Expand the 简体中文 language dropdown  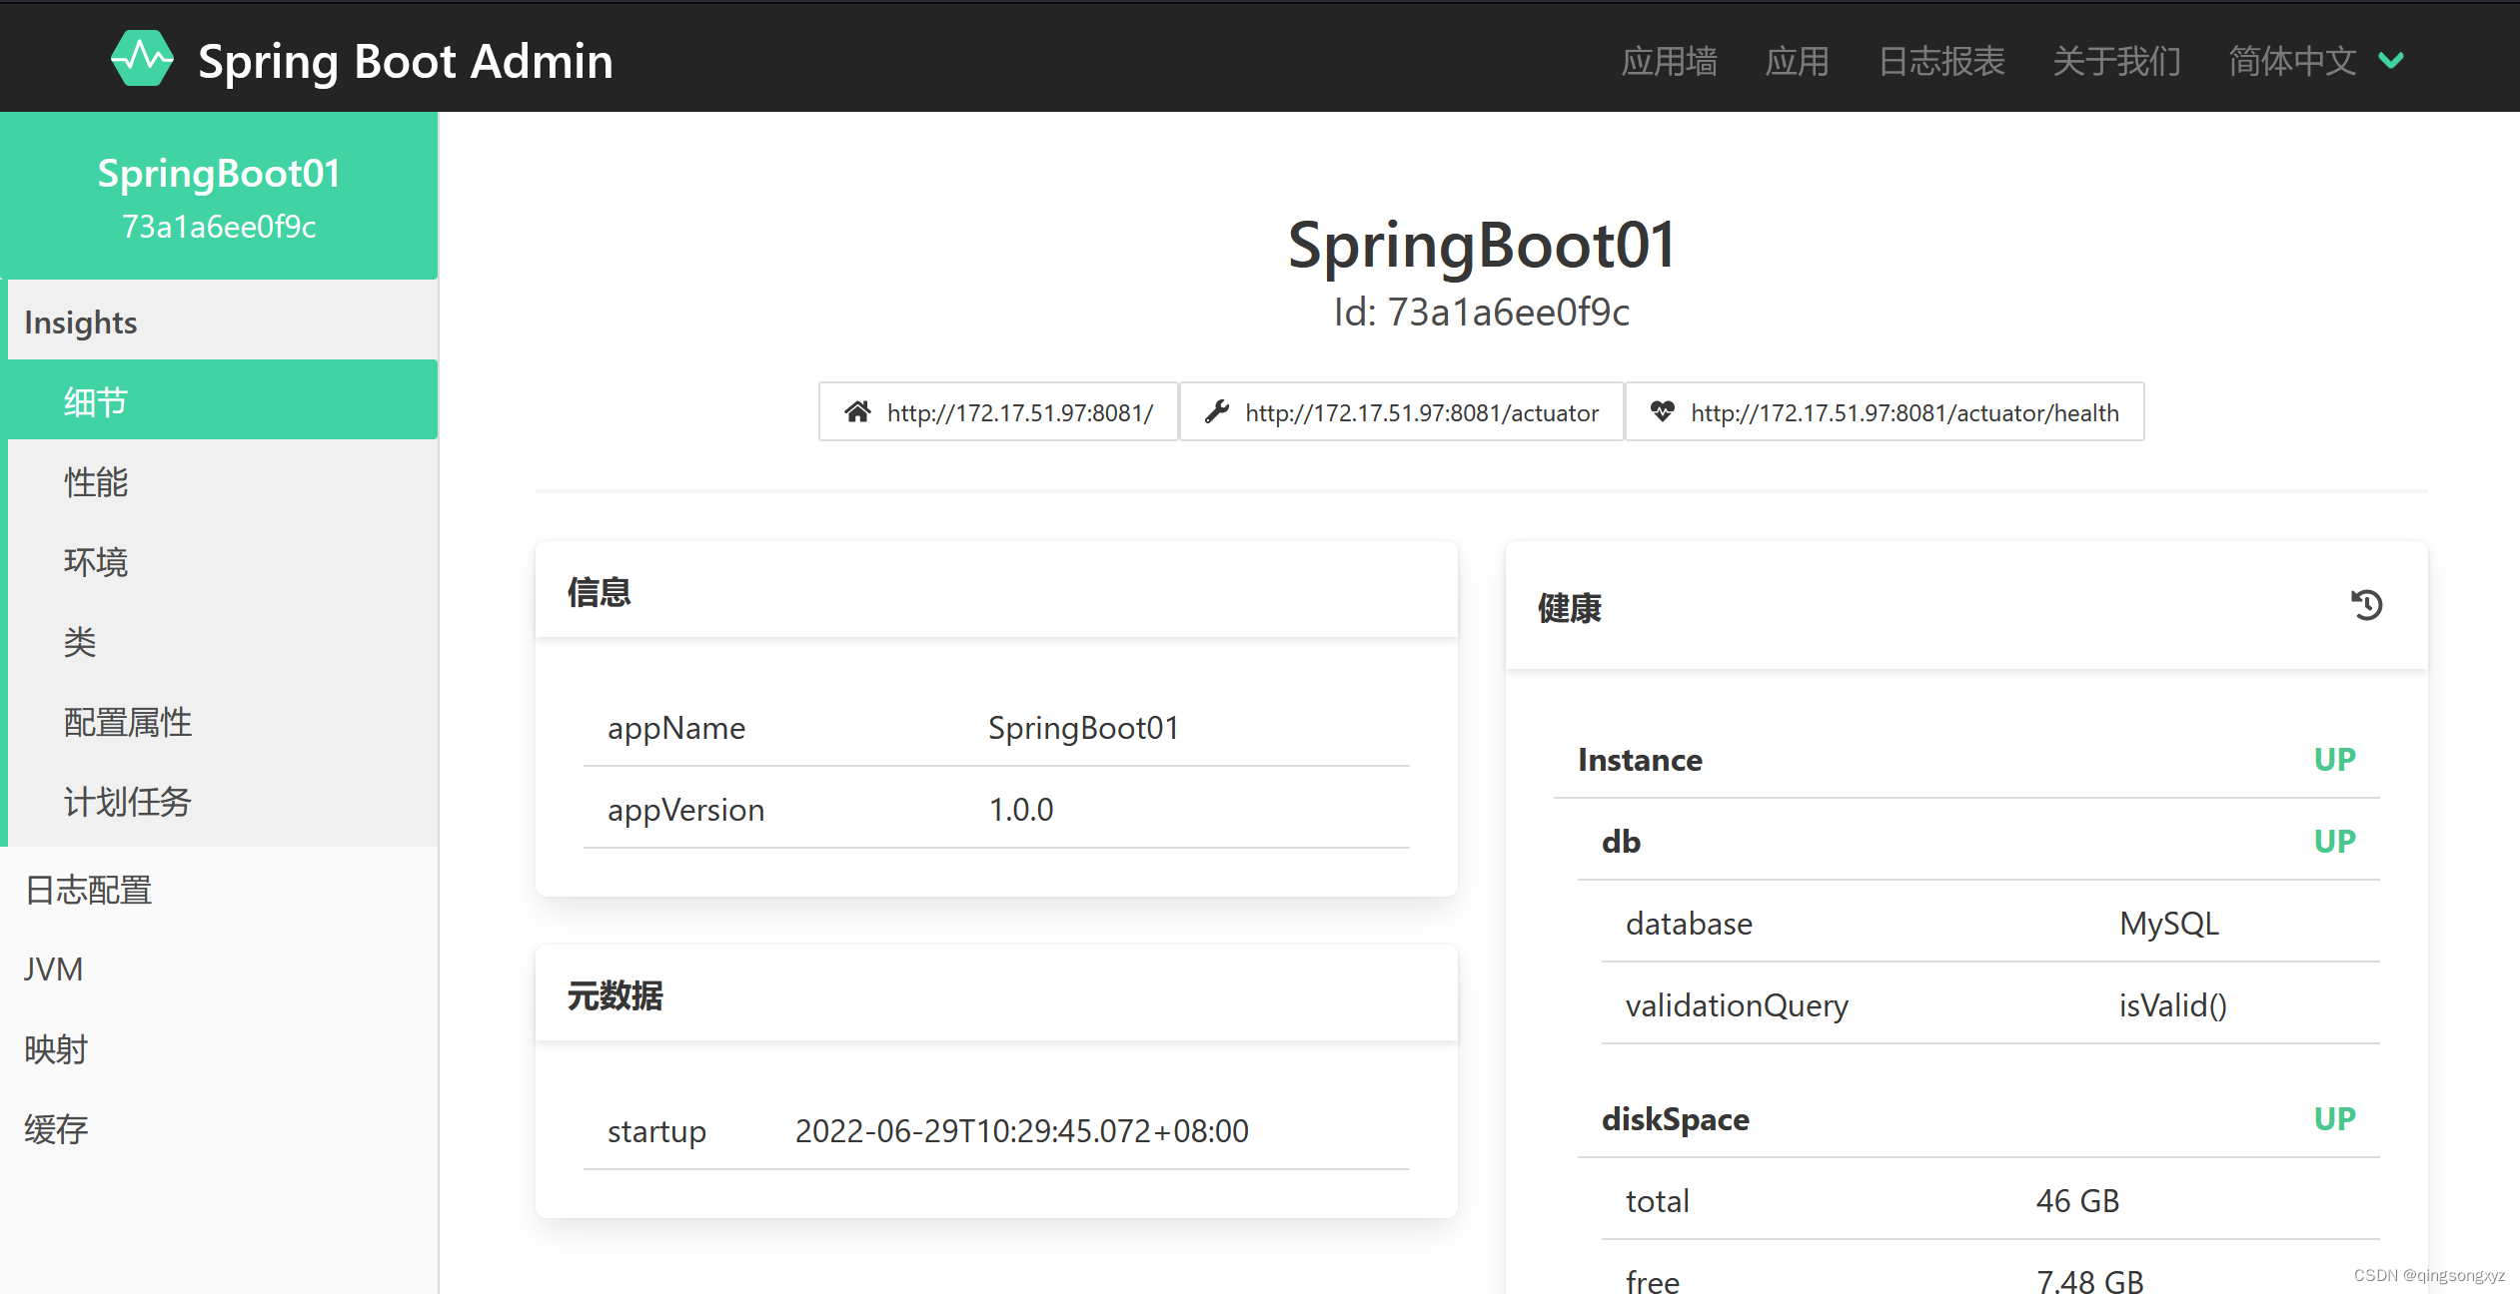pyautogui.click(x=2317, y=61)
